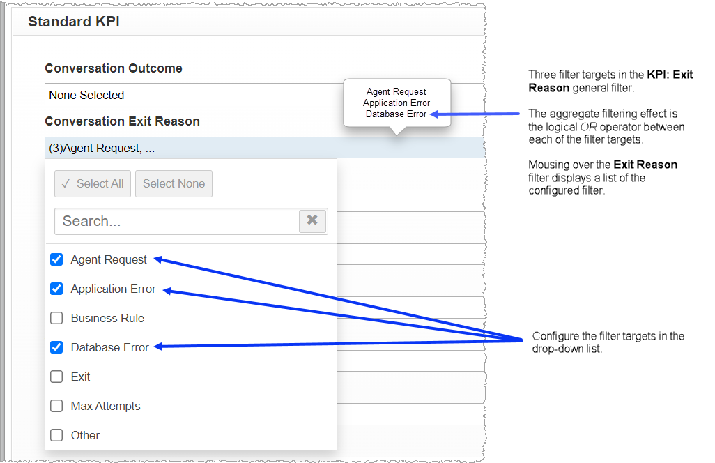
Task: Enable the Business Rule filter
Action: pos(56,318)
